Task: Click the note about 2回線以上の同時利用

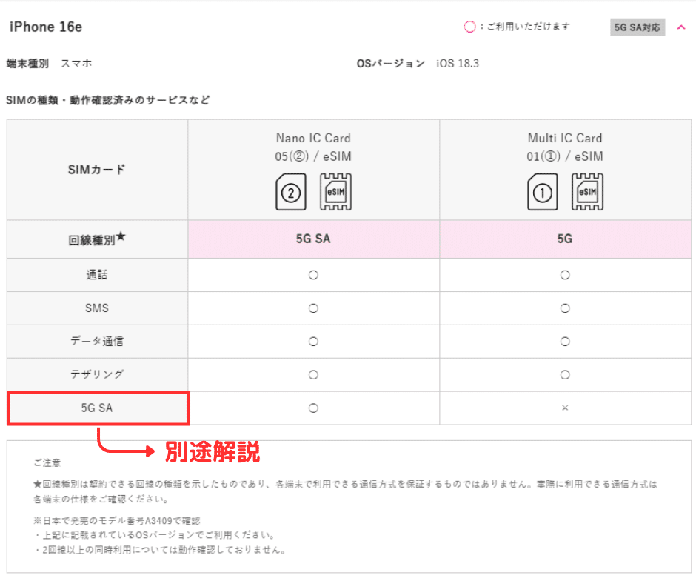Action: tap(160, 550)
